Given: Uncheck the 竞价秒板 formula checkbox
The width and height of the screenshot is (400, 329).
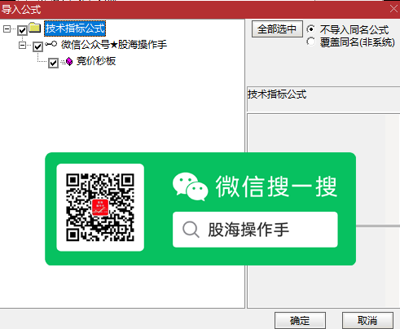Looking at the screenshot, I should [53, 63].
